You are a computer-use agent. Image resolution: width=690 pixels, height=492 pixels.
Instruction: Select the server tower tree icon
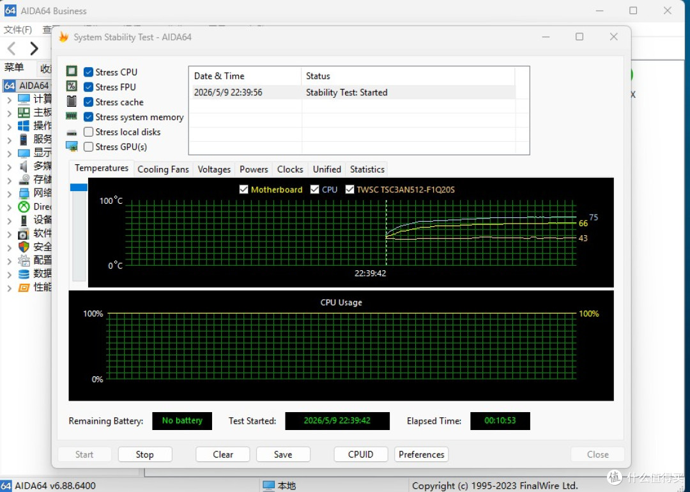(24, 139)
